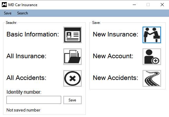The width and height of the screenshot is (169, 117).
Task: Click the 'New Accidents:' label
Action: [116, 78]
